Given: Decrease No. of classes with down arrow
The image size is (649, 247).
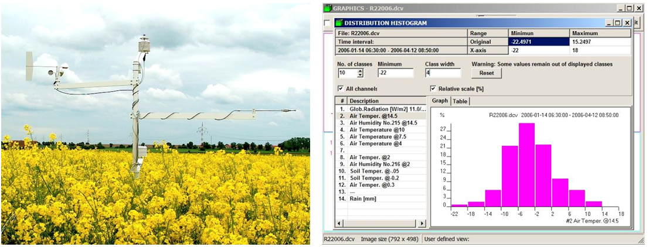Looking at the screenshot, I should point(360,76).
